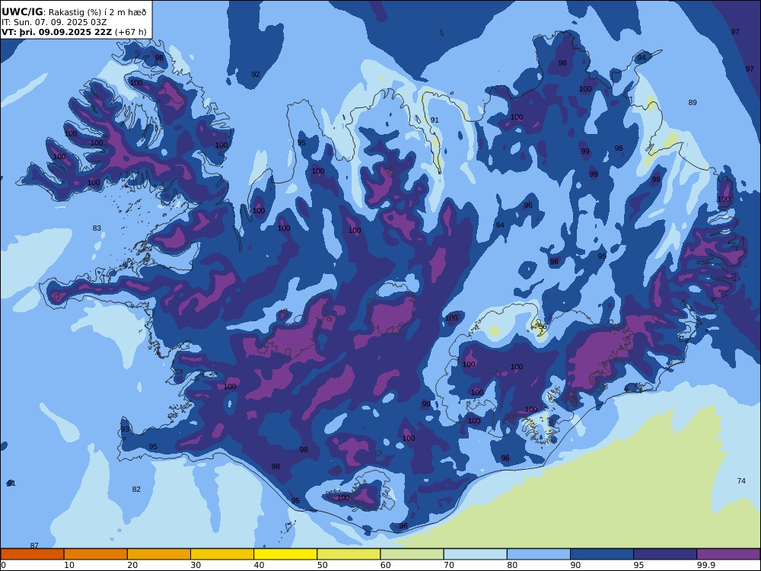Click the '92' humidity value over the sea
This screenshot has width=761, height=571.
coord(256,75)
